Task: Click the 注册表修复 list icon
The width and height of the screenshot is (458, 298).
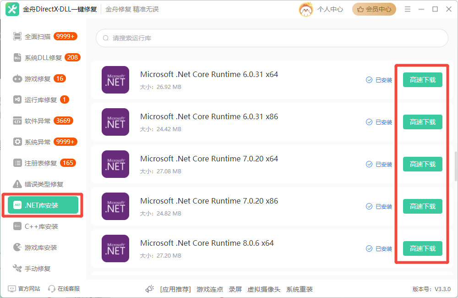Action: pyautogui.click(x=17, y=163)
